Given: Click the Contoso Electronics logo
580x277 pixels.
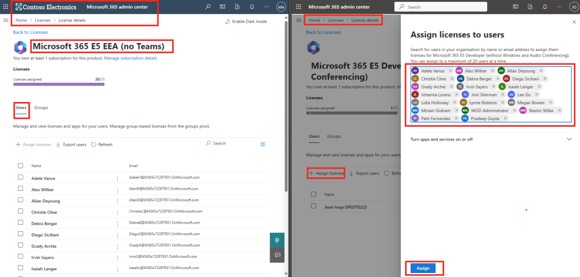Looking at the screenshot, I should pos(46,7).
